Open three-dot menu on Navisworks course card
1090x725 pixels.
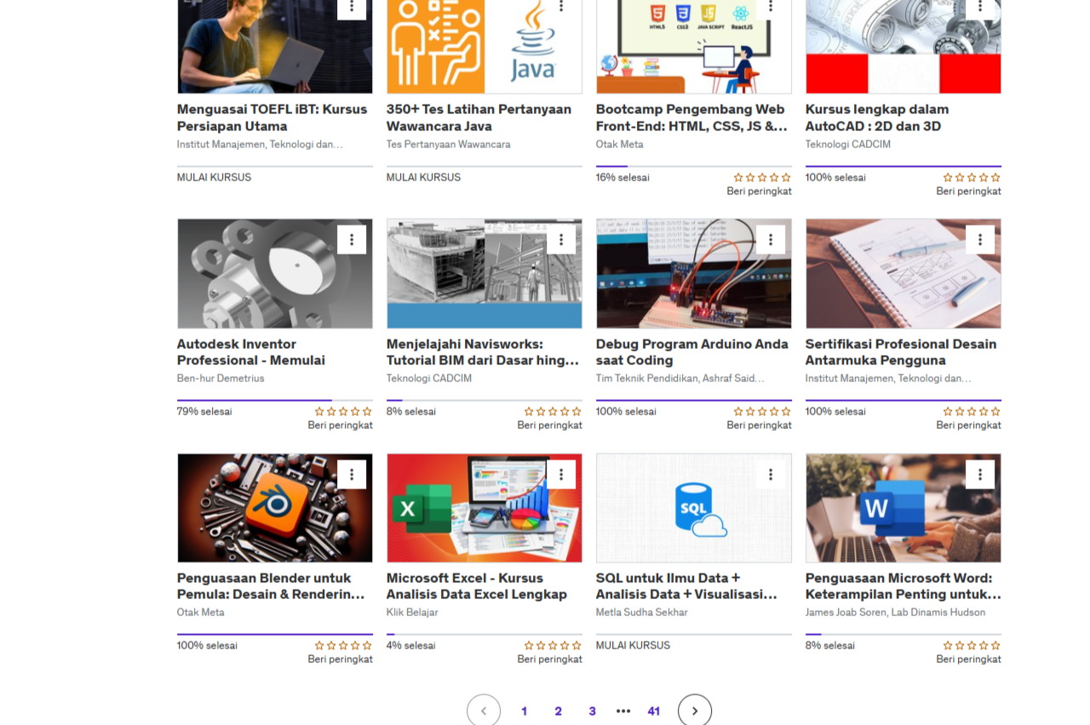[x=560, y=240]
